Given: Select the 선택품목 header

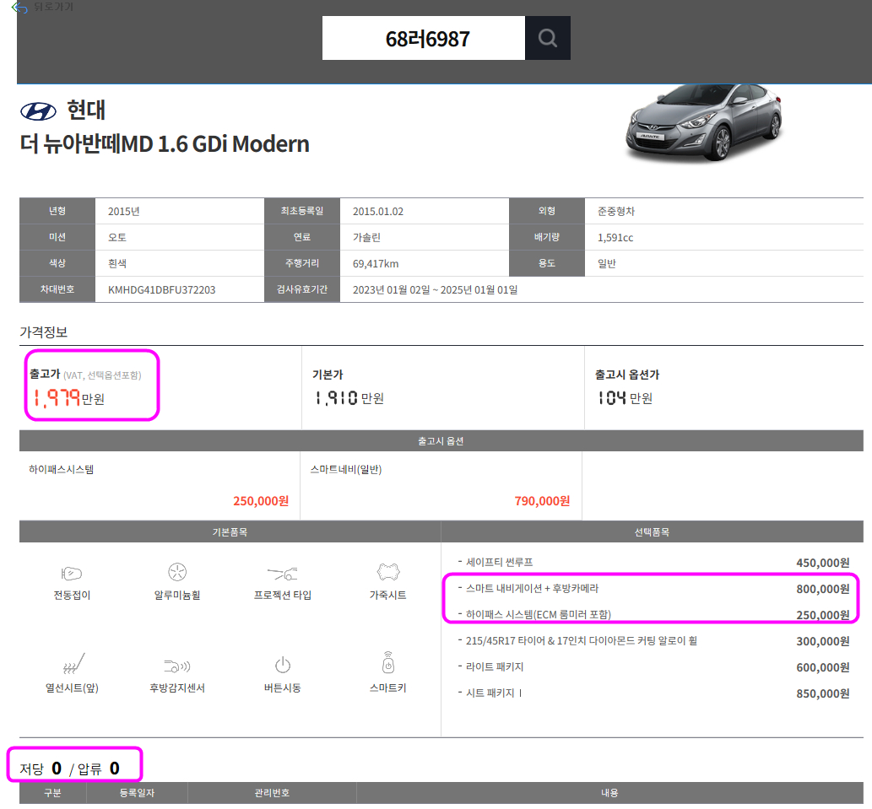Looking at the screenshot, I should [653, 531].
